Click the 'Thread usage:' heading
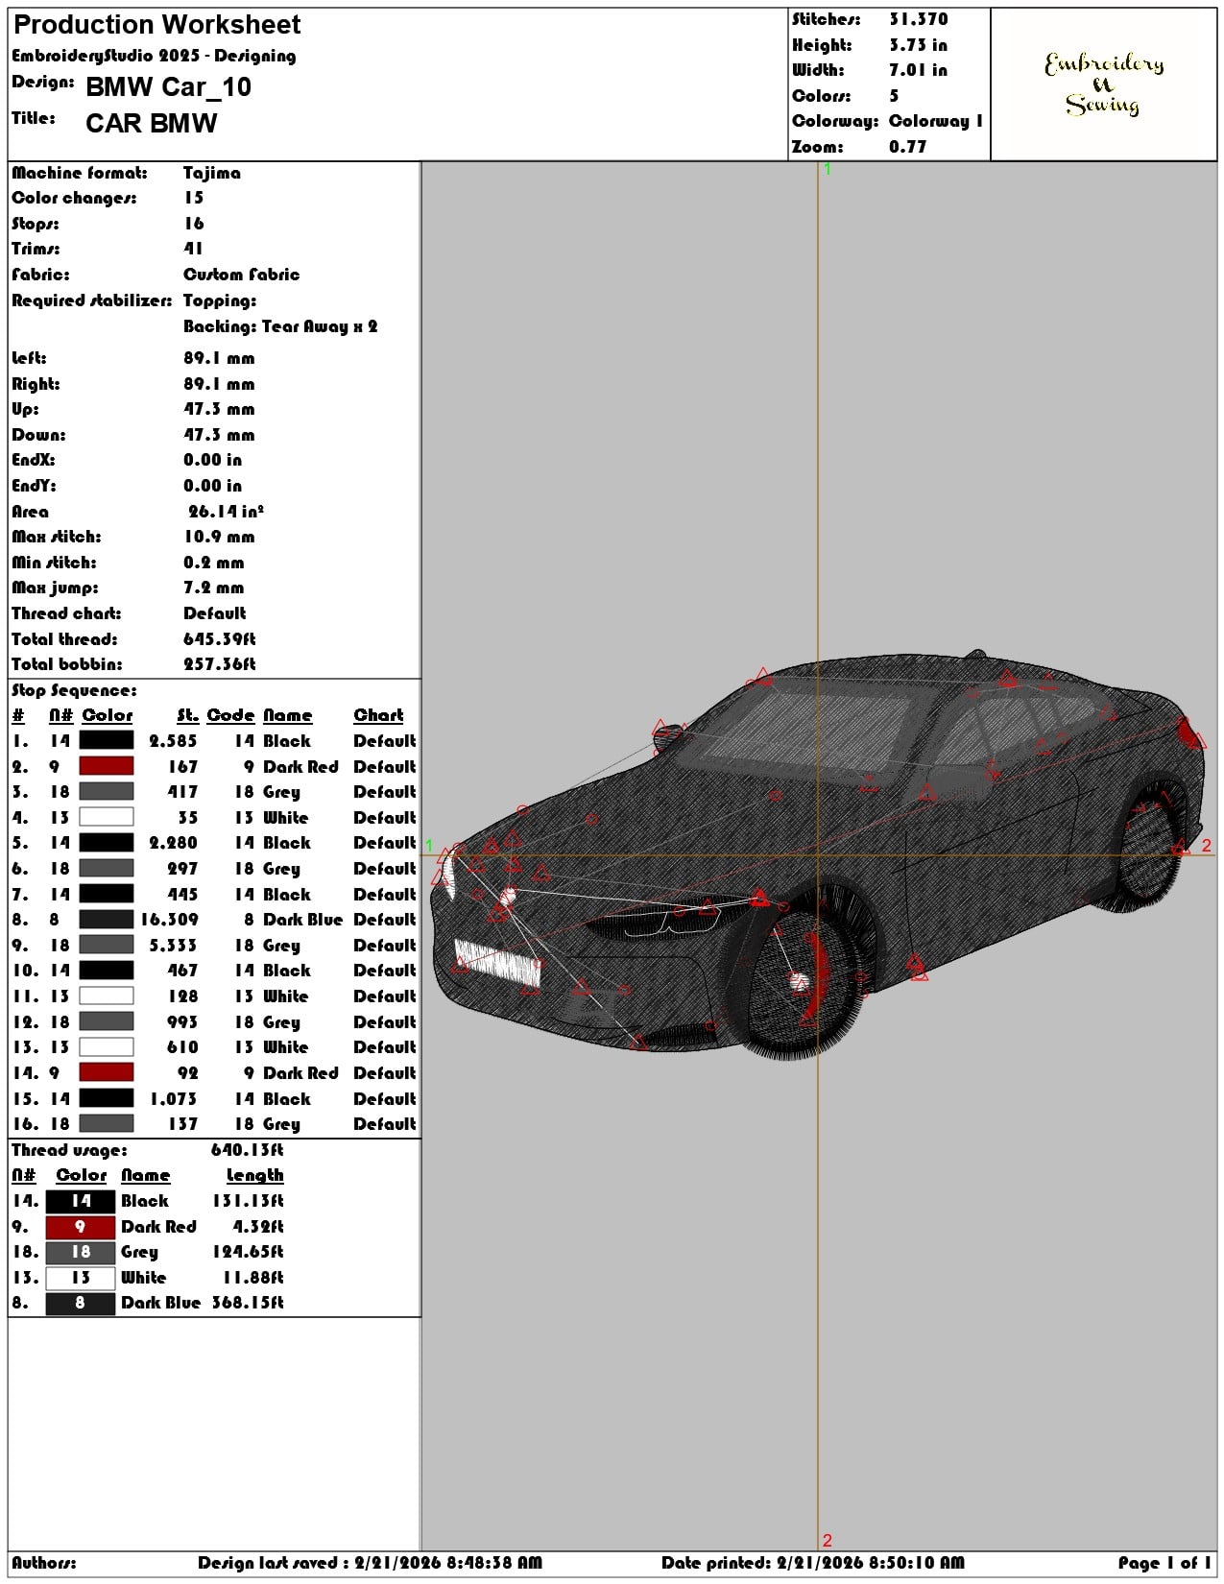1224x1584 pixels. pyautogui.click(x=69, y=1150)
